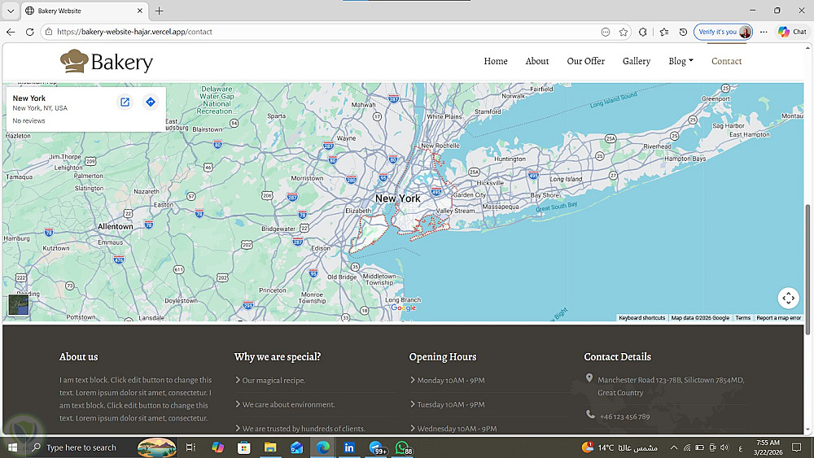The width and height of the screenshot is (814, 458).
Task: Open Keyboard shortcuts map link
Action: pos(641,318)
